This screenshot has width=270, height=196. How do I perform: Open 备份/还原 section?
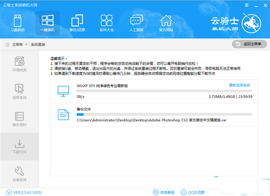77,23
